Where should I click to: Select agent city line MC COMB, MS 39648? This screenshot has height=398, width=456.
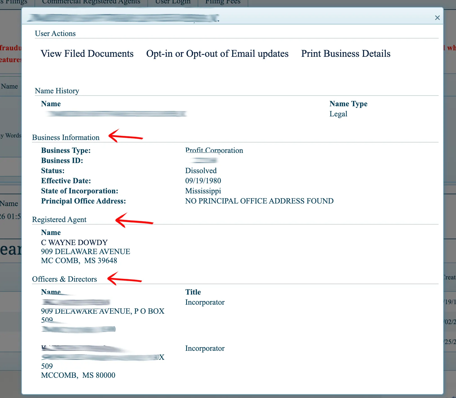pyautogui.click(x=79, y=261)
